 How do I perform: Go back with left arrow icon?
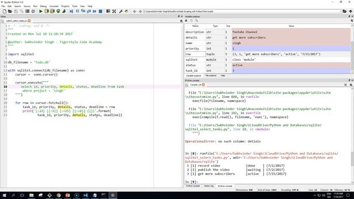pos(134,11)
